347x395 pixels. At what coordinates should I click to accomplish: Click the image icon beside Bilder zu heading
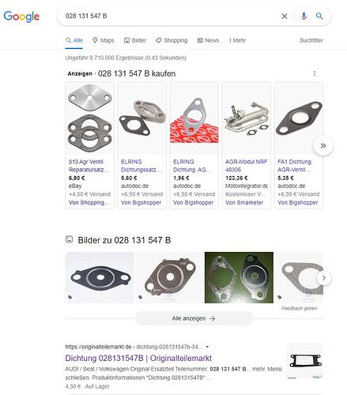click(x=69, y=239)
